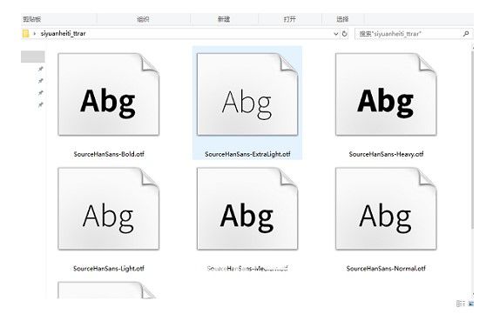This screenshot has height=314, width=486.
Task: Click the SourceHanSans-Light.otf file name
Action: 109,268
